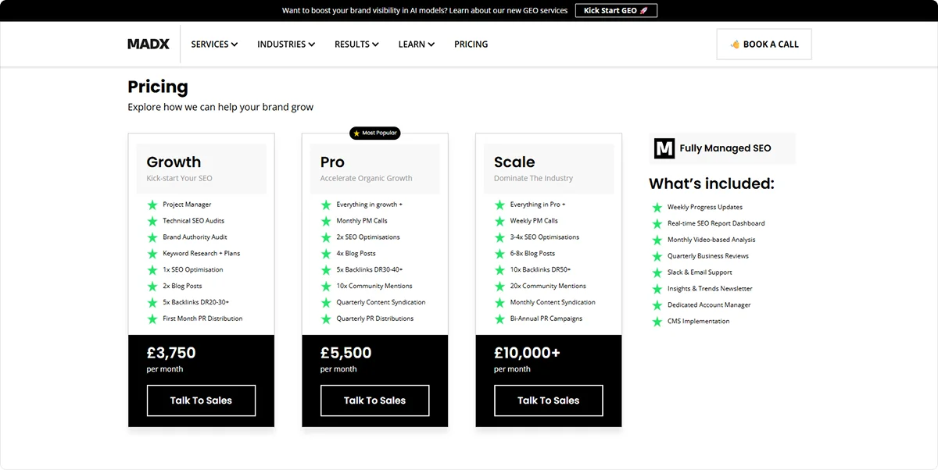Click the star beside CMS Implementation
The image size is (938, 470).
coord(657,321)
